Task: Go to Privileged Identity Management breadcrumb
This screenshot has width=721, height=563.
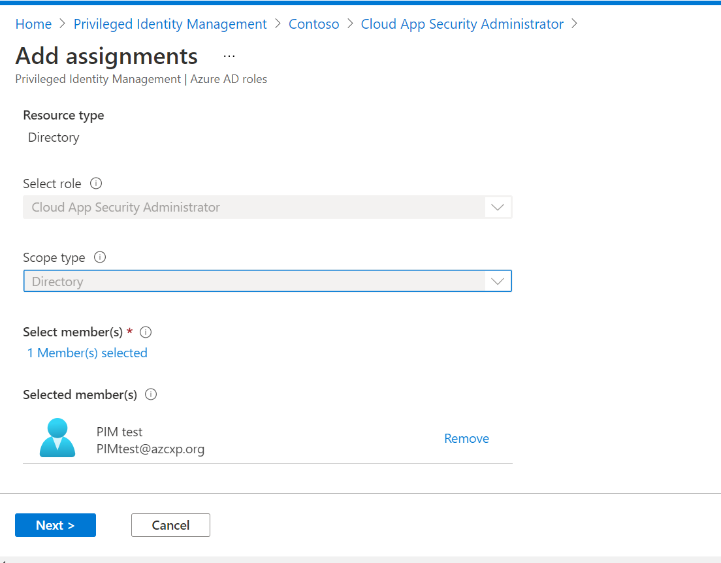Action: point(170,24)
